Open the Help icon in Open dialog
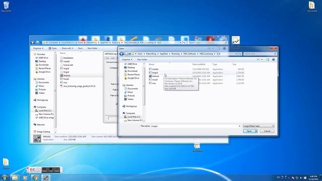This screenshot has width=322, height=181. [273, 59]
